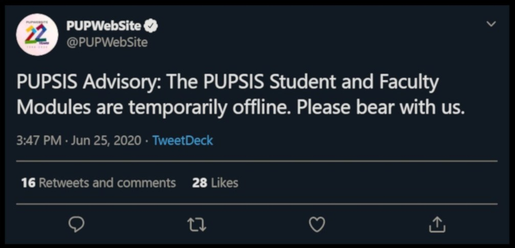Like the tweet with the heart icon
This screenshot has width=515, height=248.
[x=317, y=224]
